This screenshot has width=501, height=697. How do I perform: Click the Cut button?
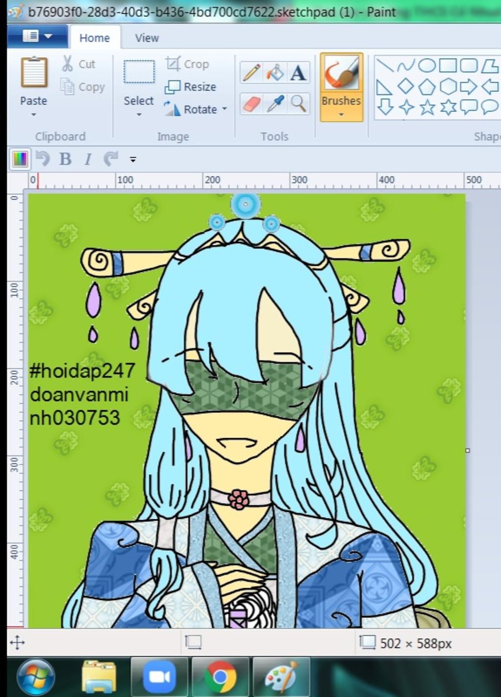(79, 64)
